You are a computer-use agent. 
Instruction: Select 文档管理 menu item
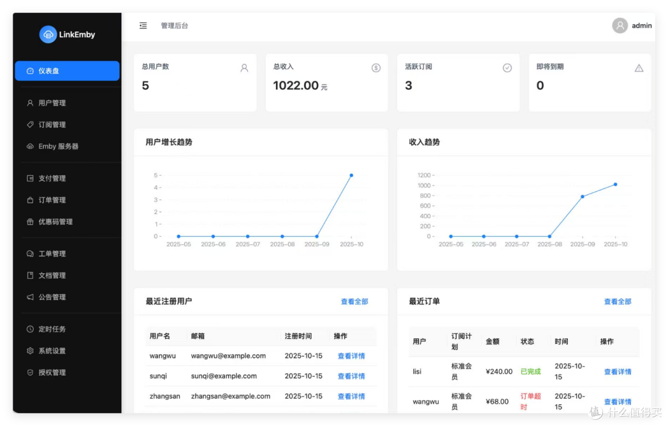[x=67, y=275]
